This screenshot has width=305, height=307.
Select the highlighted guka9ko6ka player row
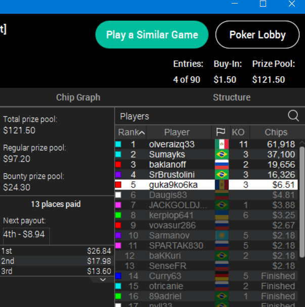[x=206, y=184]
